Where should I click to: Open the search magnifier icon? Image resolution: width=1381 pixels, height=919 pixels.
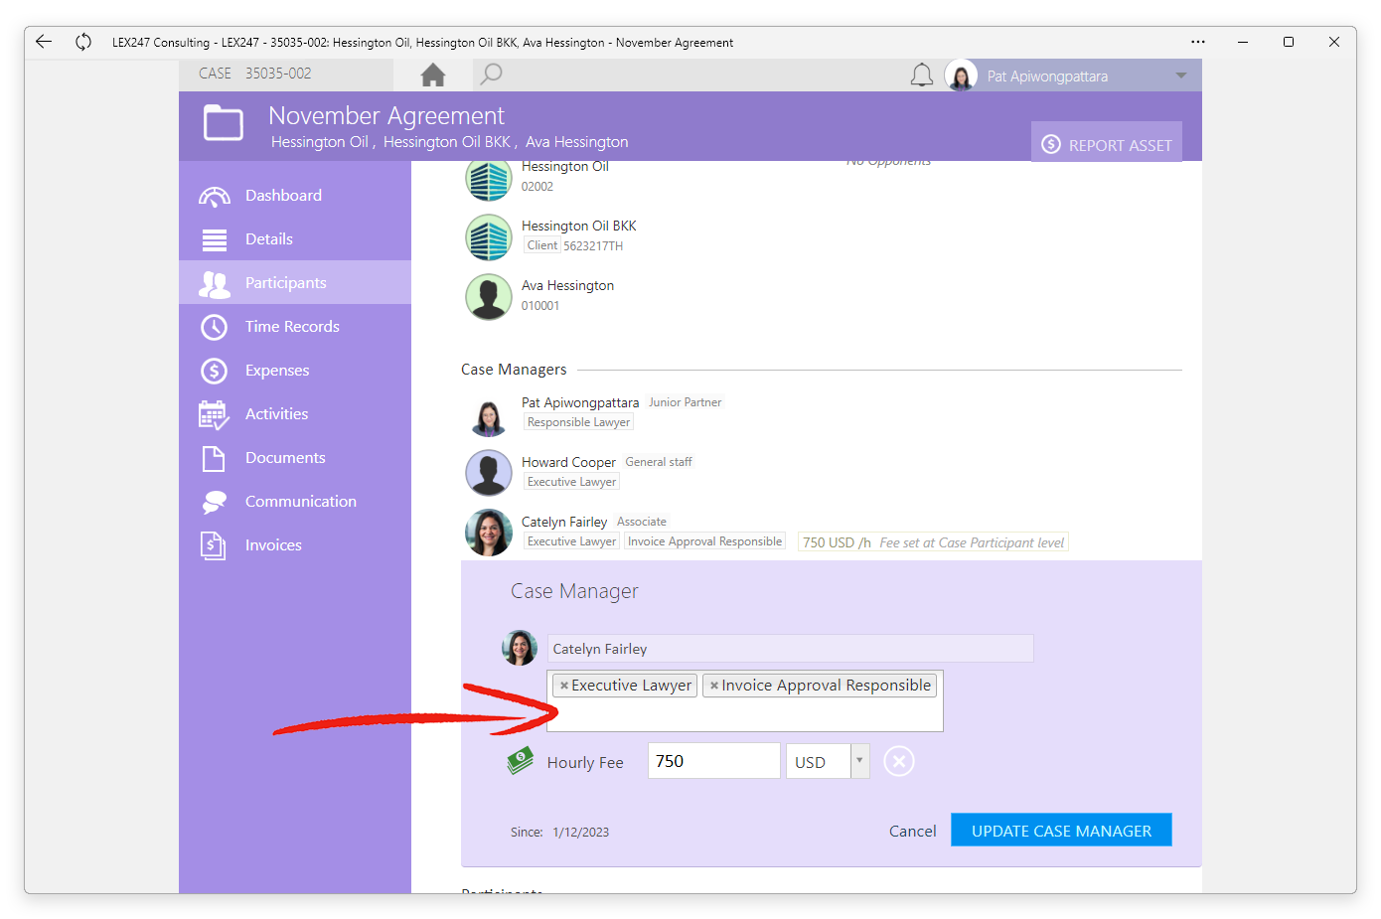(x=491, y=75)
